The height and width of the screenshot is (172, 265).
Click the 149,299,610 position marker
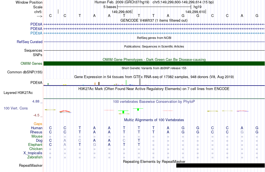coord(195,12)
